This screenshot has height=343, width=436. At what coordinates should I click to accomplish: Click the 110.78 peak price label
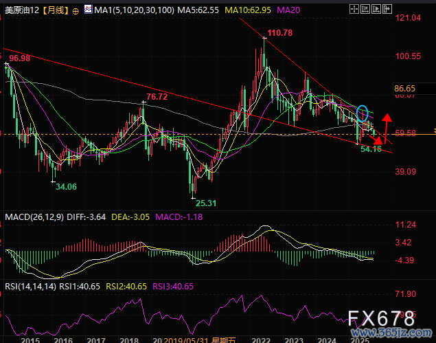tap(279, 33)
